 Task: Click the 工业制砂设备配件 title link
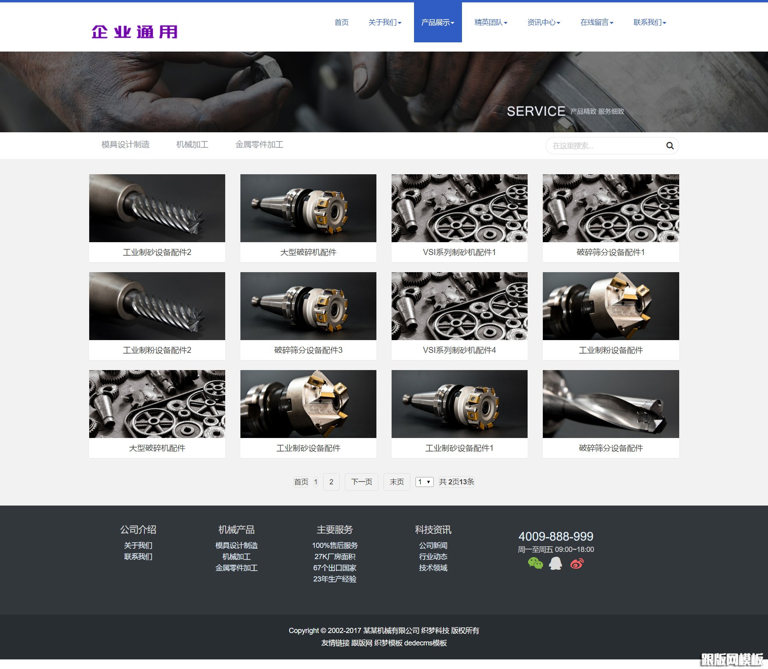click(308, 448)
